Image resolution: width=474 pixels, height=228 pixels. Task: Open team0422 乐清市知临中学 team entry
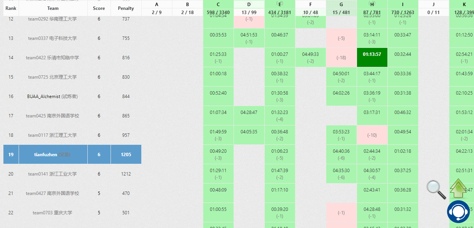(52, 58)
